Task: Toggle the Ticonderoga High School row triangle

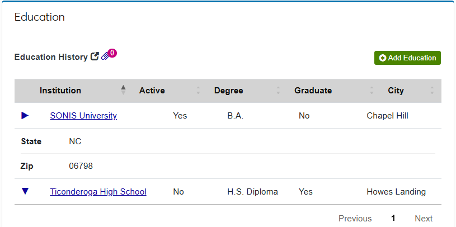Action: point(25,191)
